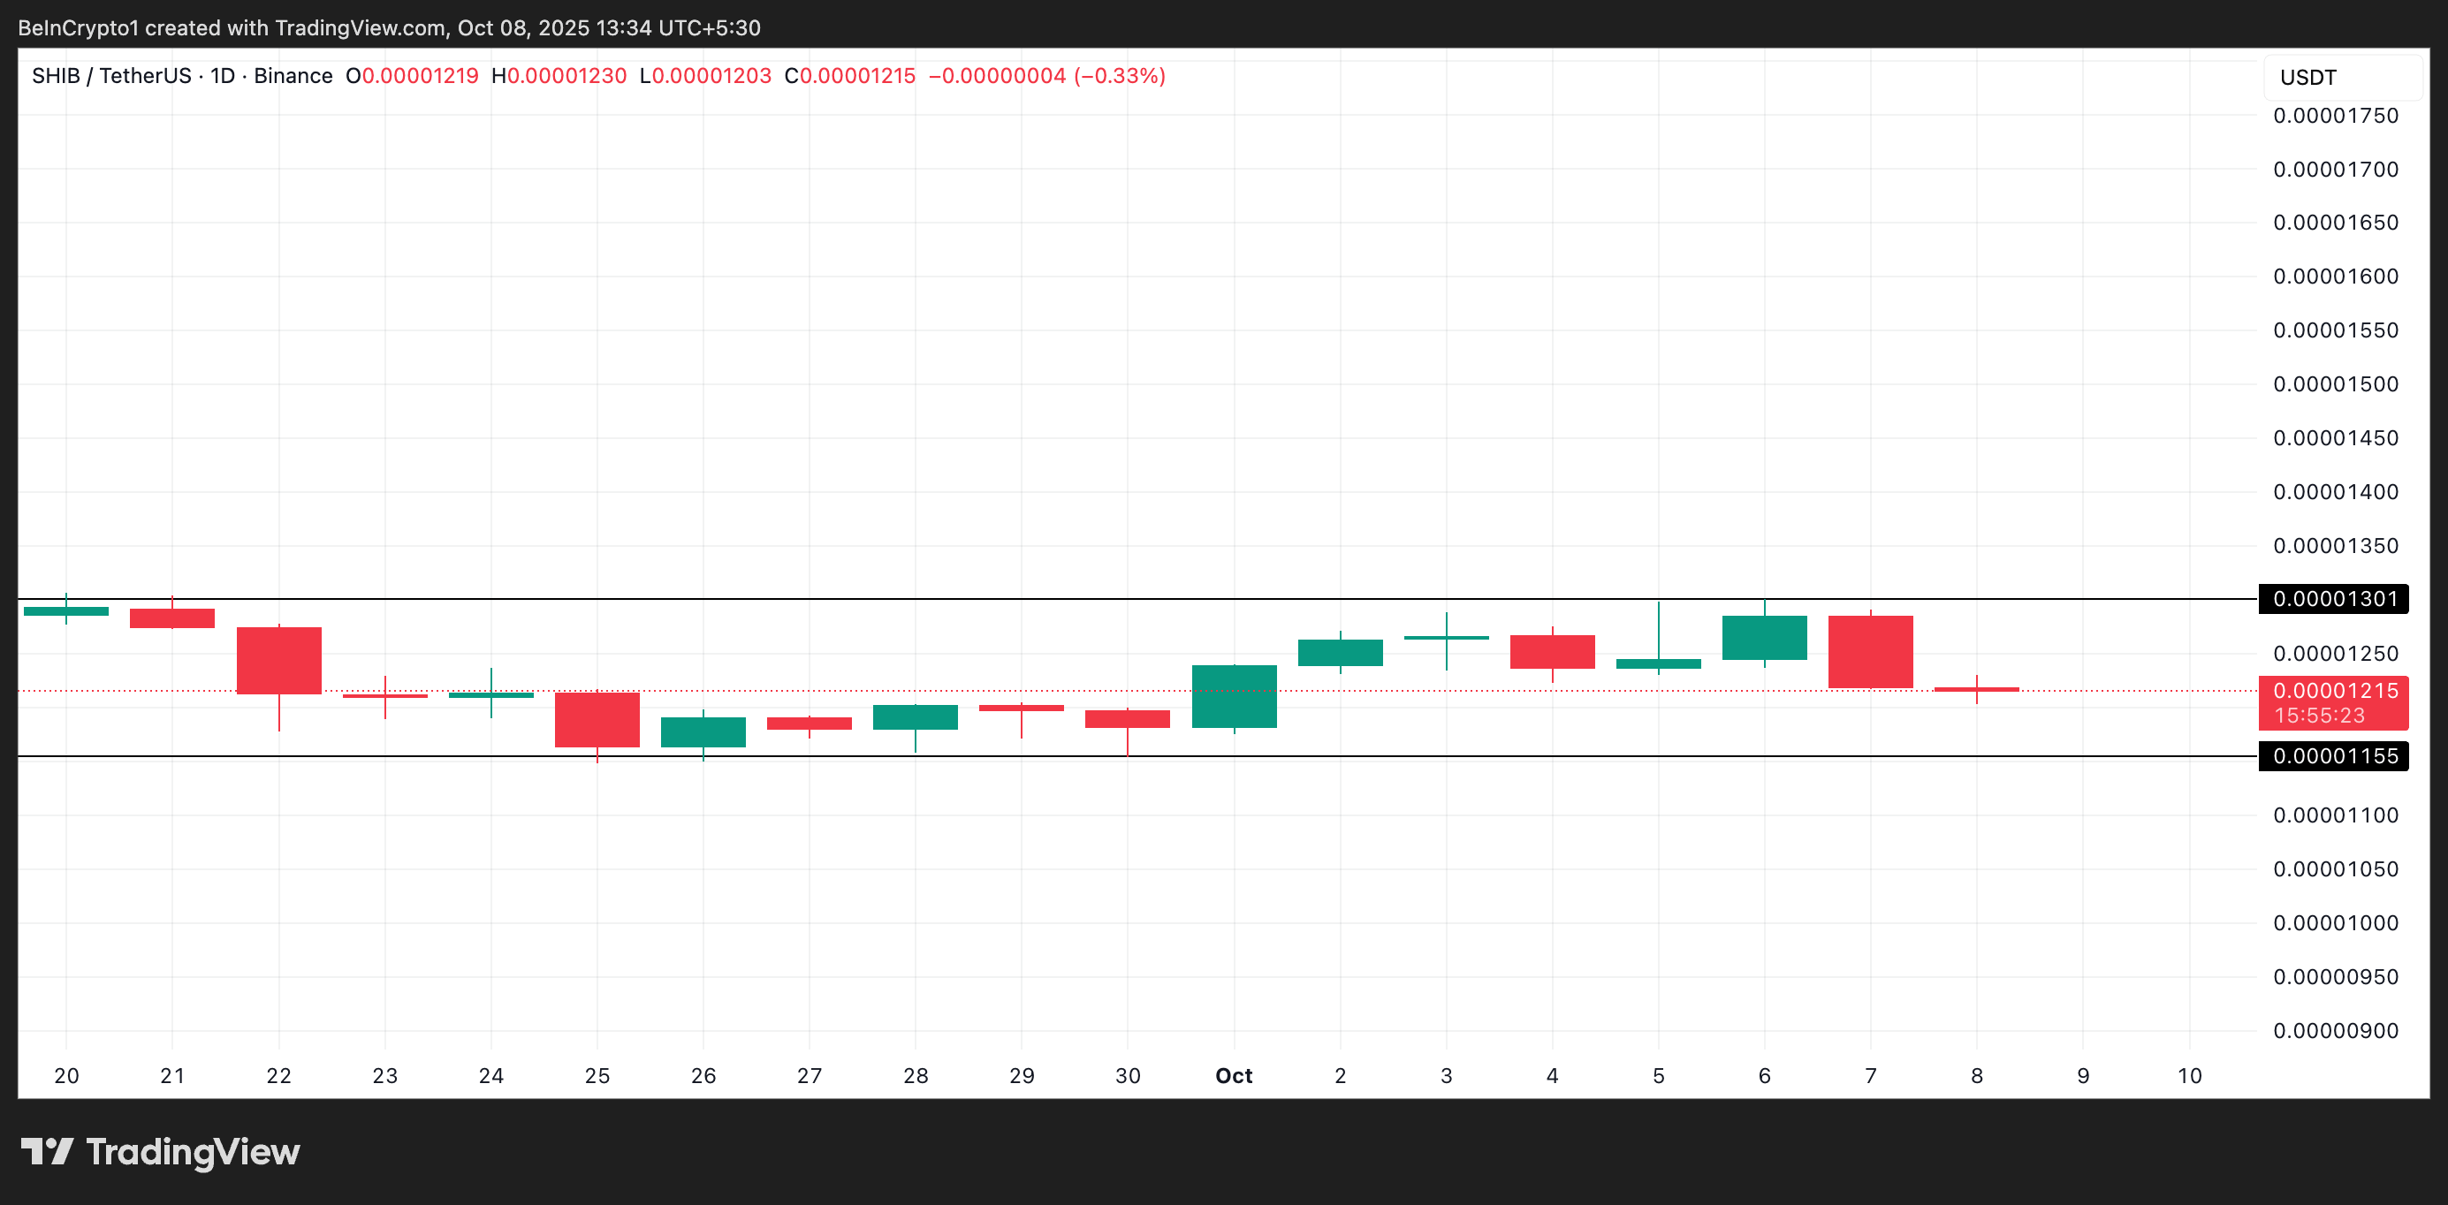Screen dimensions: 2448x1205
Task: Click the 0.00001500 price axis label
Action: pyautogui.click(x=2335, y=384)
